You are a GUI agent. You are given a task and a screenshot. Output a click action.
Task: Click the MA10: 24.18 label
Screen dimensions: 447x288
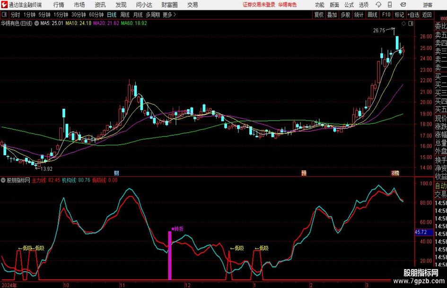tap(79, 23)
